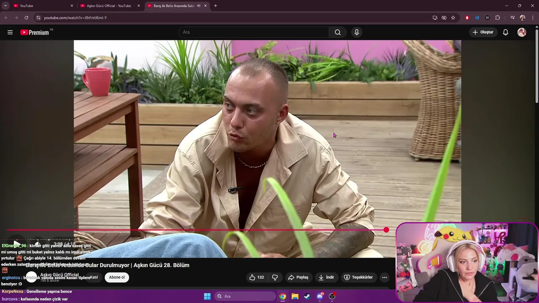The height and width of the screenshot is (303, 539).
Task: Mute the playing tab's audio indicator
Action: pos(198,6)
